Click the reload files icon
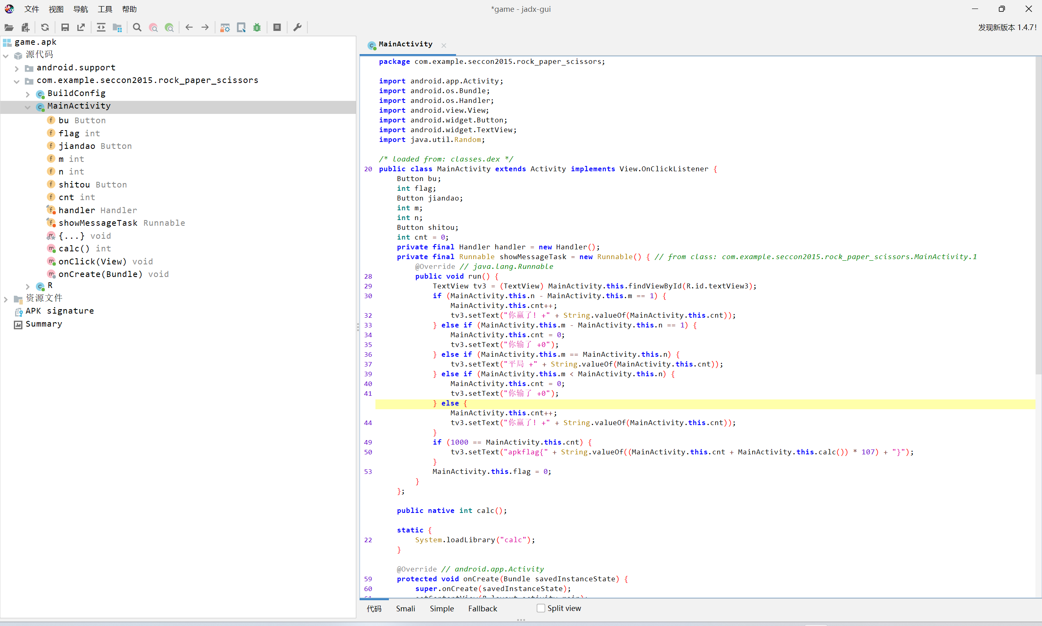The width and height of the screenshot is (1042, 626). point(45,27)
